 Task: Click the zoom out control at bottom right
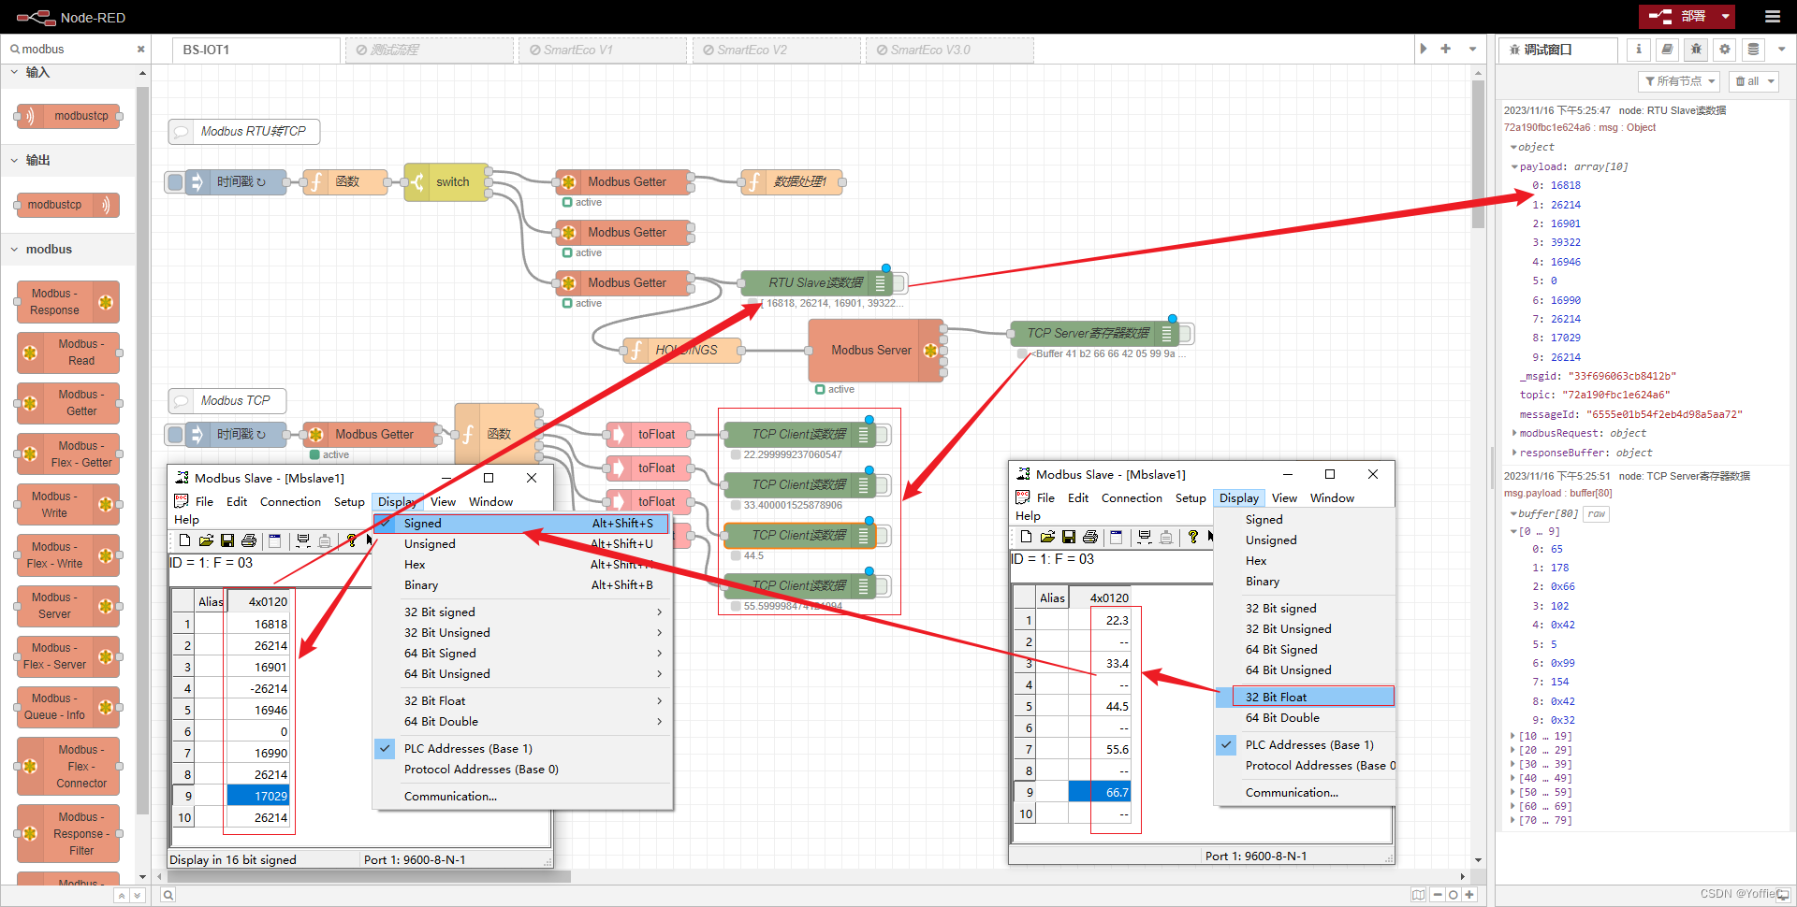pyautogui.click(x=1439, y=895)
